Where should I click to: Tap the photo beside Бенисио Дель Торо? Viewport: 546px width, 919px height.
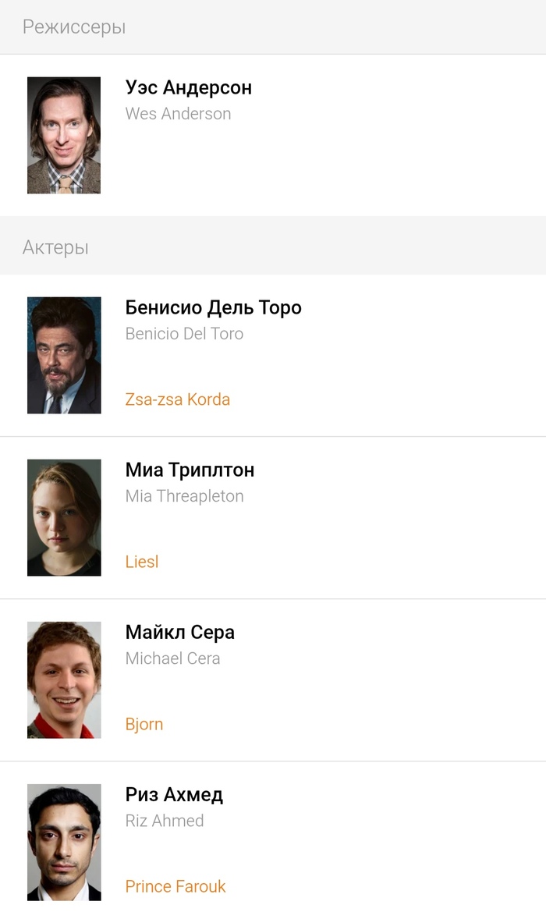pos(64,355)
